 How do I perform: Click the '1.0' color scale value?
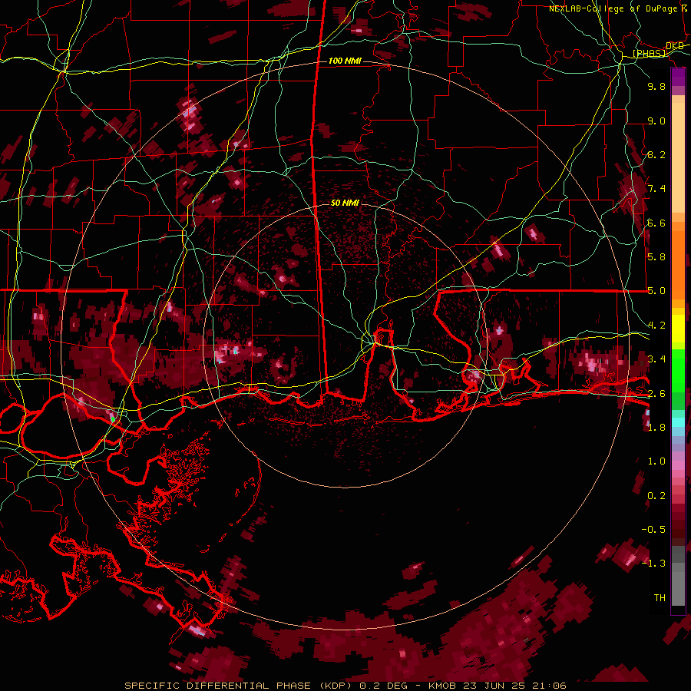coord(656,461)
